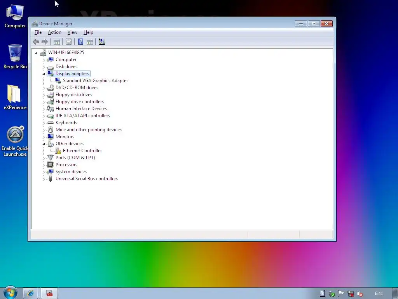Expand the DVD/CD-ROM drives node
The image size is (398, 299).
tap(44, 88)
